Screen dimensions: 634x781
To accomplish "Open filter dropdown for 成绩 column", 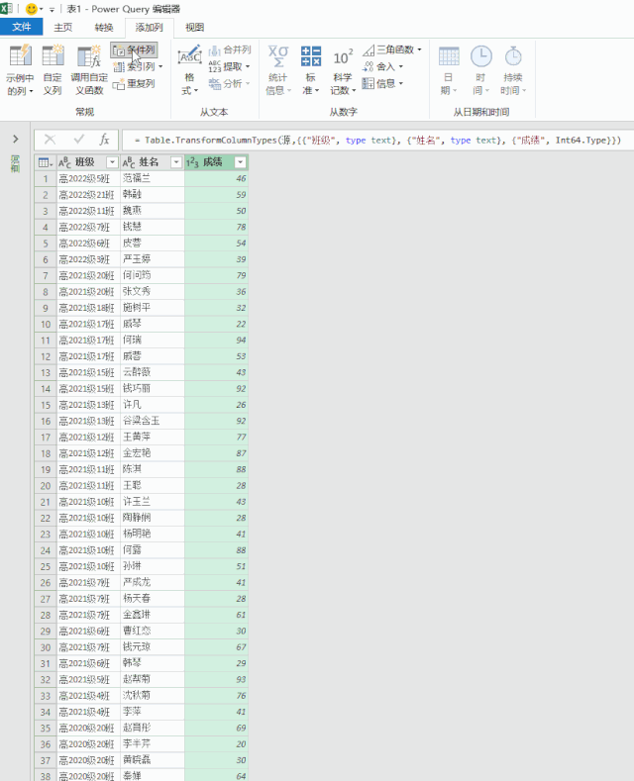I will (x=241, y=162).
